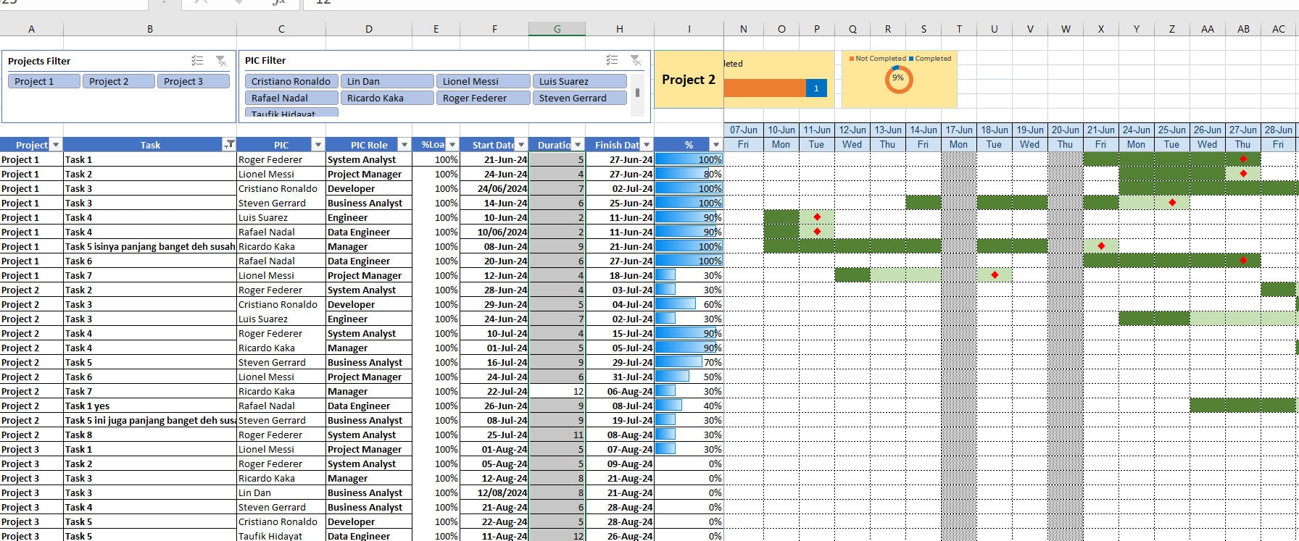Image resolution: width=1299 pixels, height=541 pixels.
Task: Select the finish date cell "19-Jul-24"
Action: pos(620,420)
